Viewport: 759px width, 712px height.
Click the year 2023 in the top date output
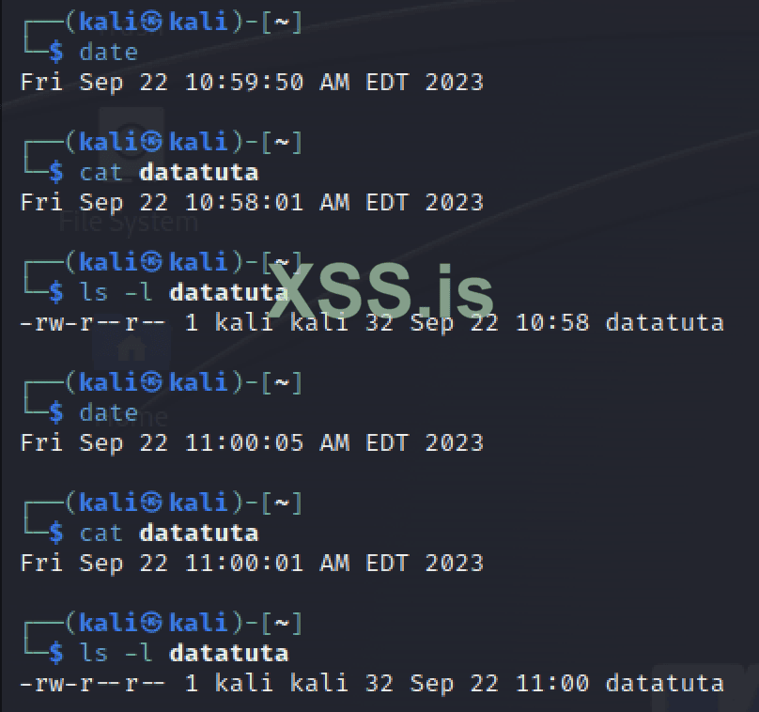(454, 82)
